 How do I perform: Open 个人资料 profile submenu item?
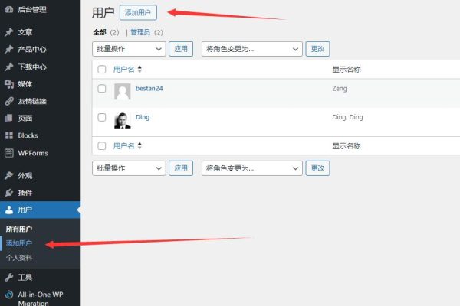(19, 258)
